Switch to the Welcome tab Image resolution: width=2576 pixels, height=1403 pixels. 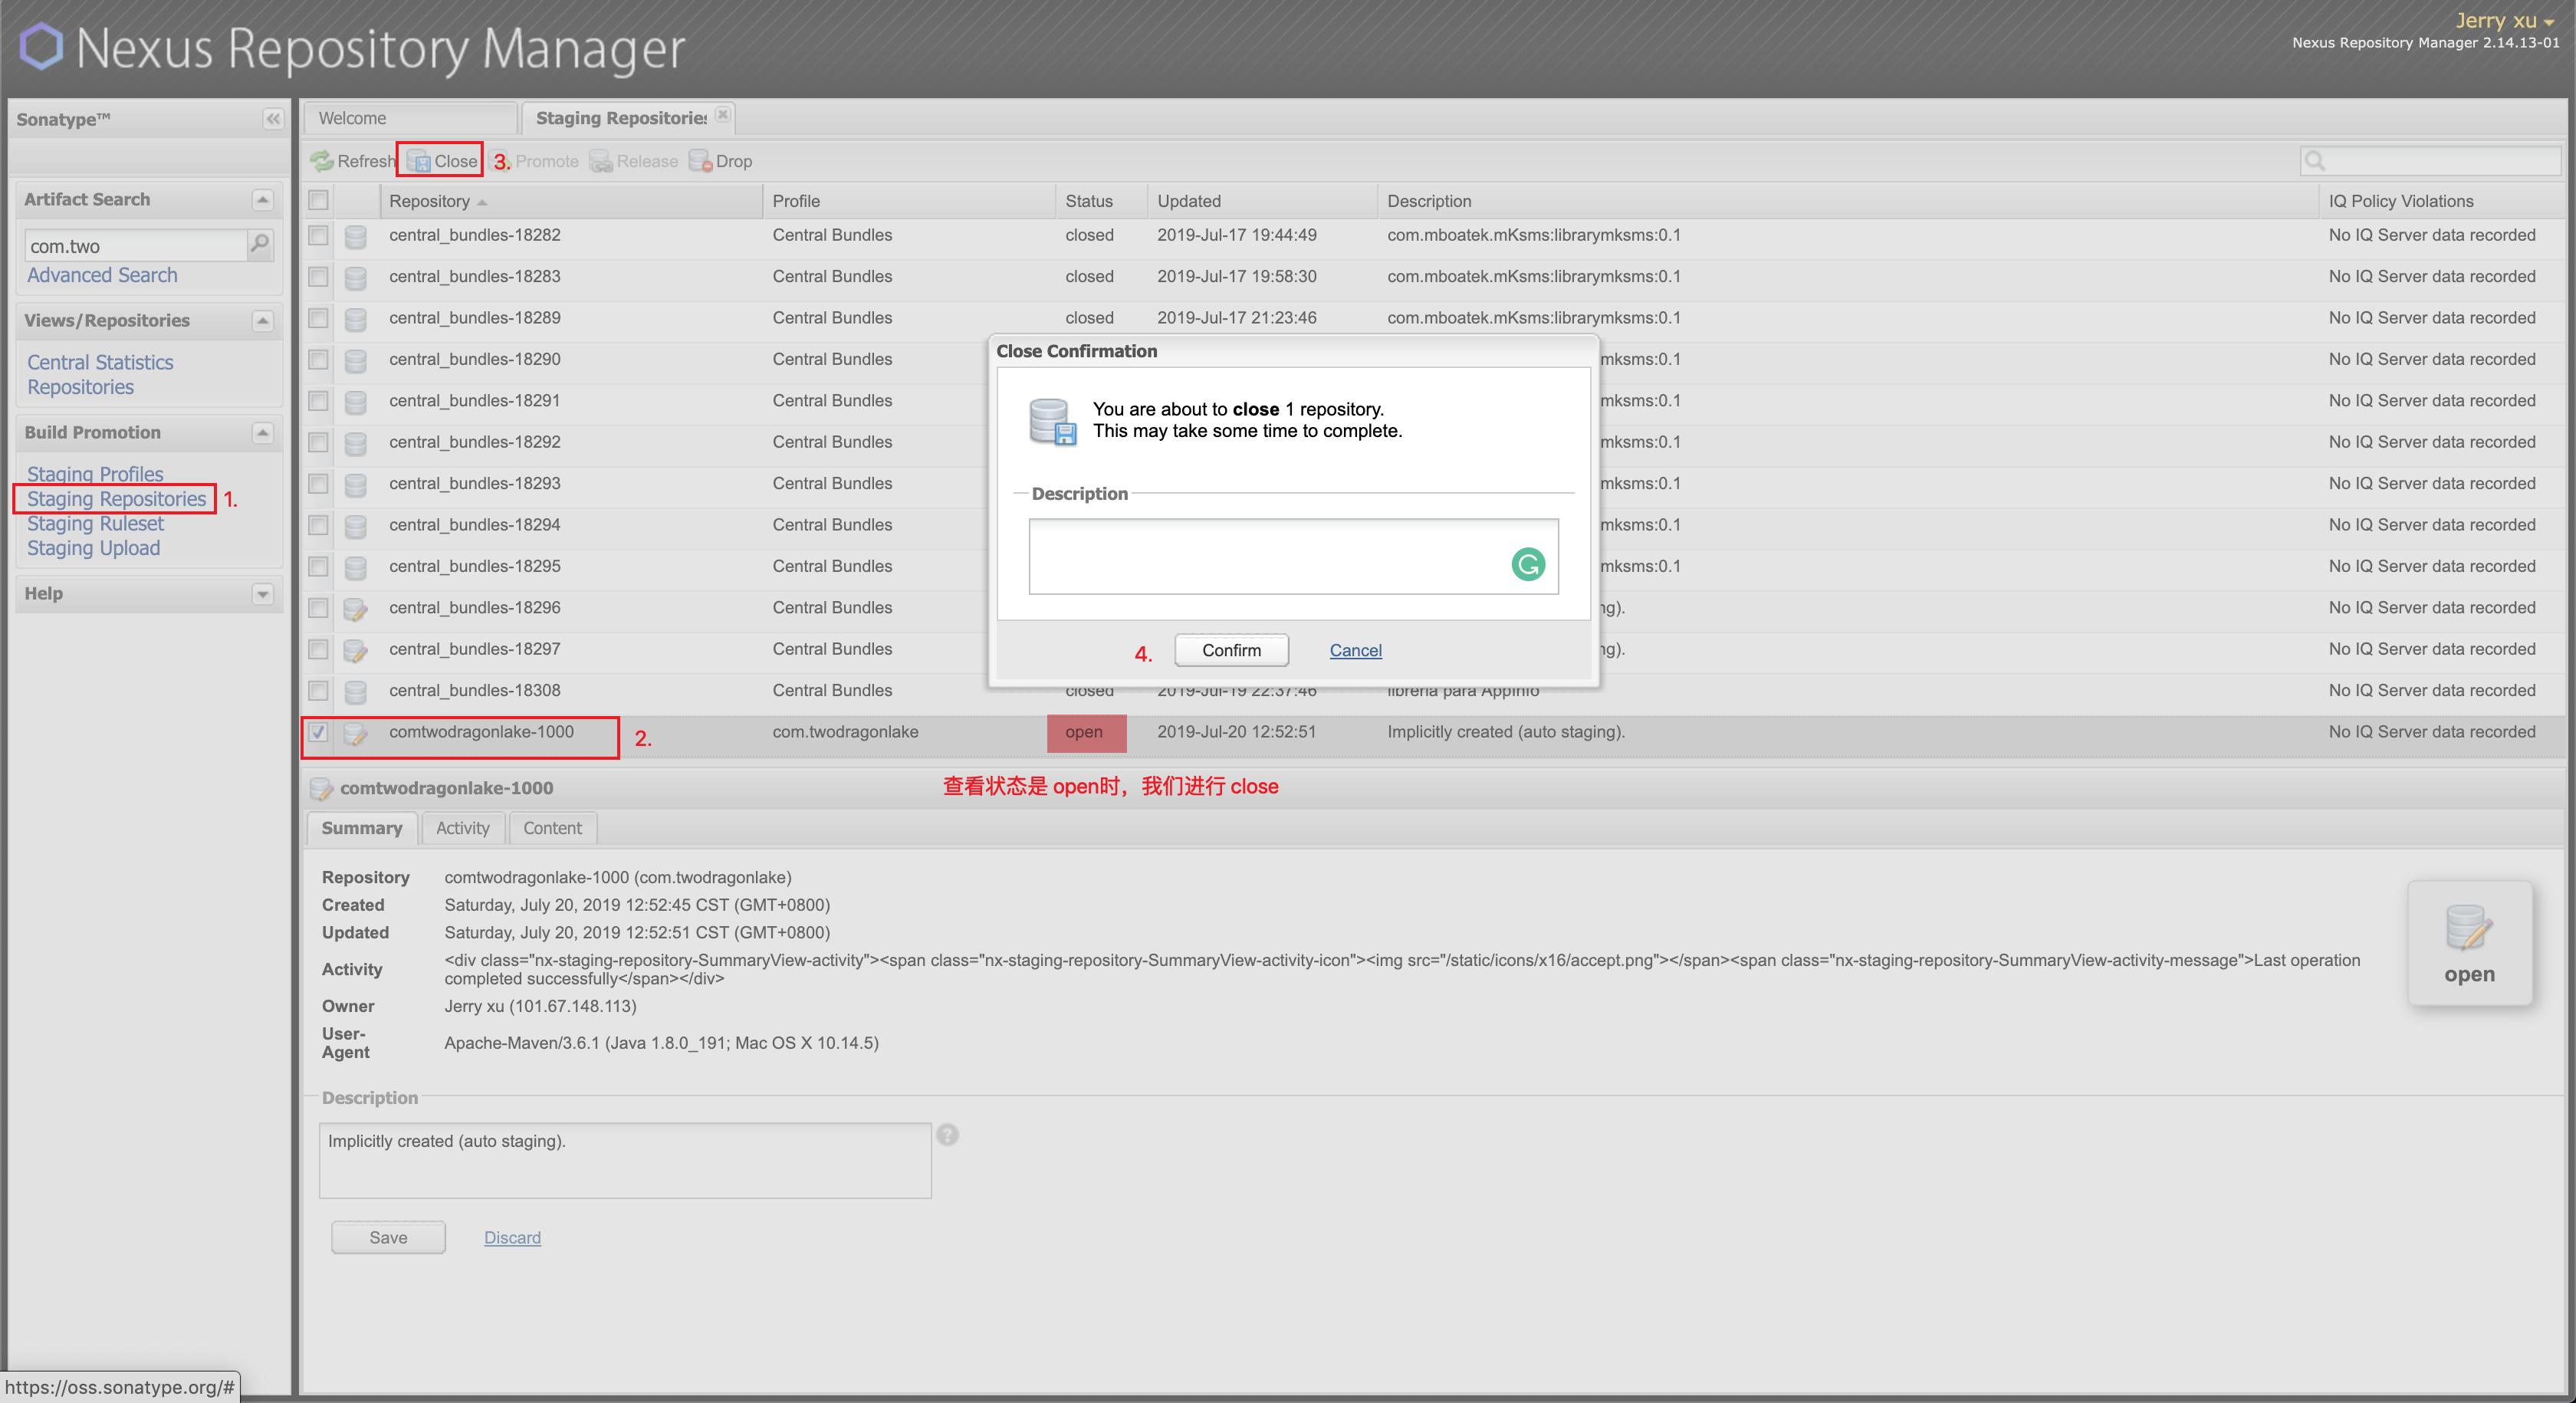pos(410,118)
